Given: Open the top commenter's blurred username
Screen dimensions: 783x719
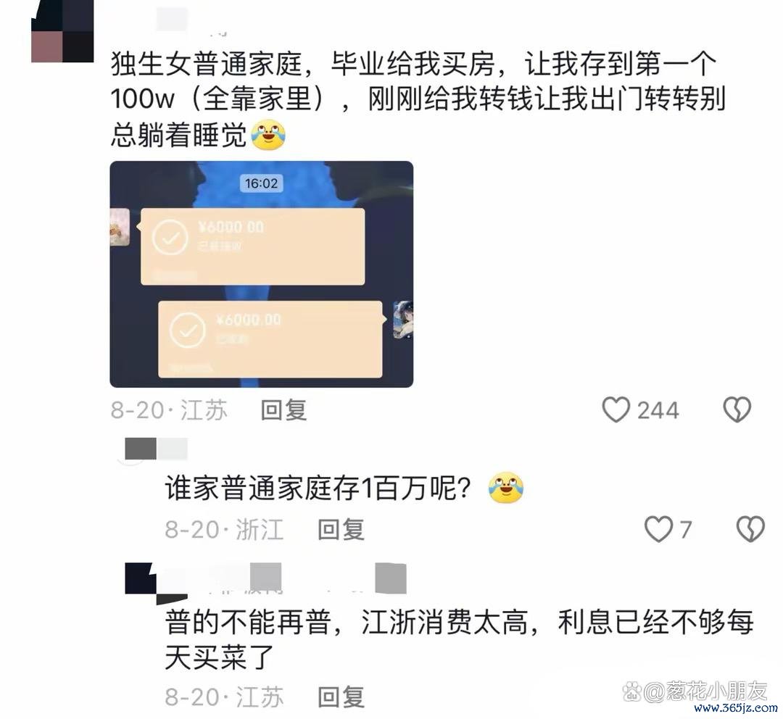Looking at the screenshot, I should [173, 20].
